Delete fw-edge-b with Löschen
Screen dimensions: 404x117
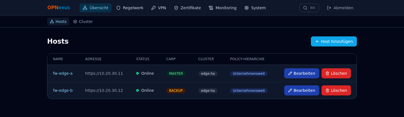(x=336, y=90)
